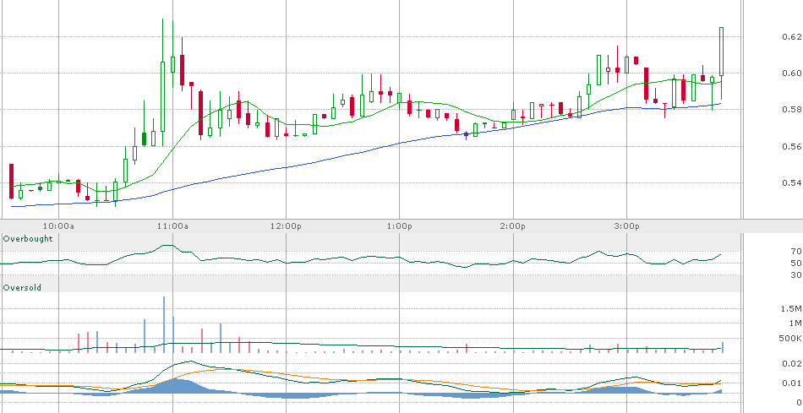803x413 pixels.
Task: Select the 11:00a time axis label
Action: click(172, 226)
